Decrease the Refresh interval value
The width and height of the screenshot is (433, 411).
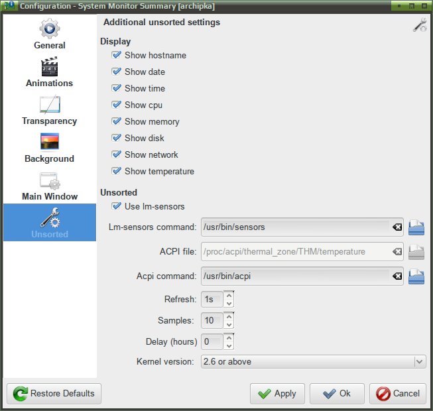[x=229, y=304]
